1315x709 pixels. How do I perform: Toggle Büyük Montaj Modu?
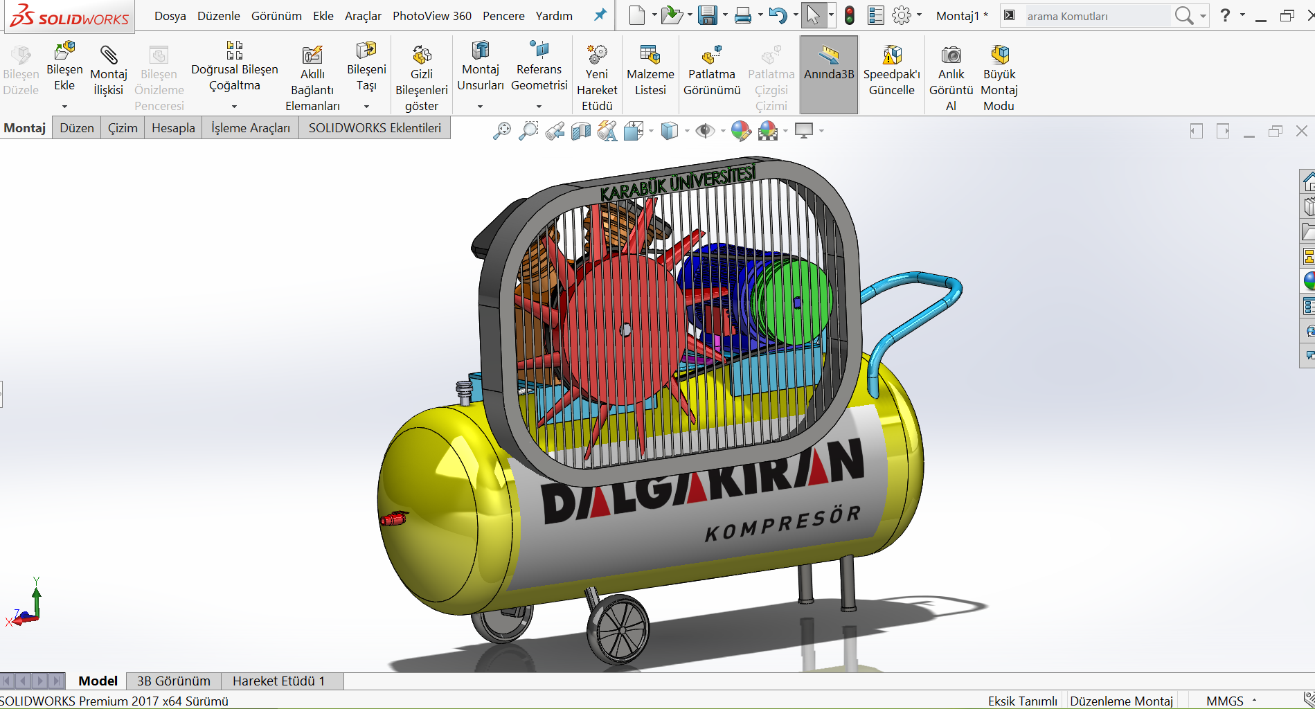[x=999, y=76]
